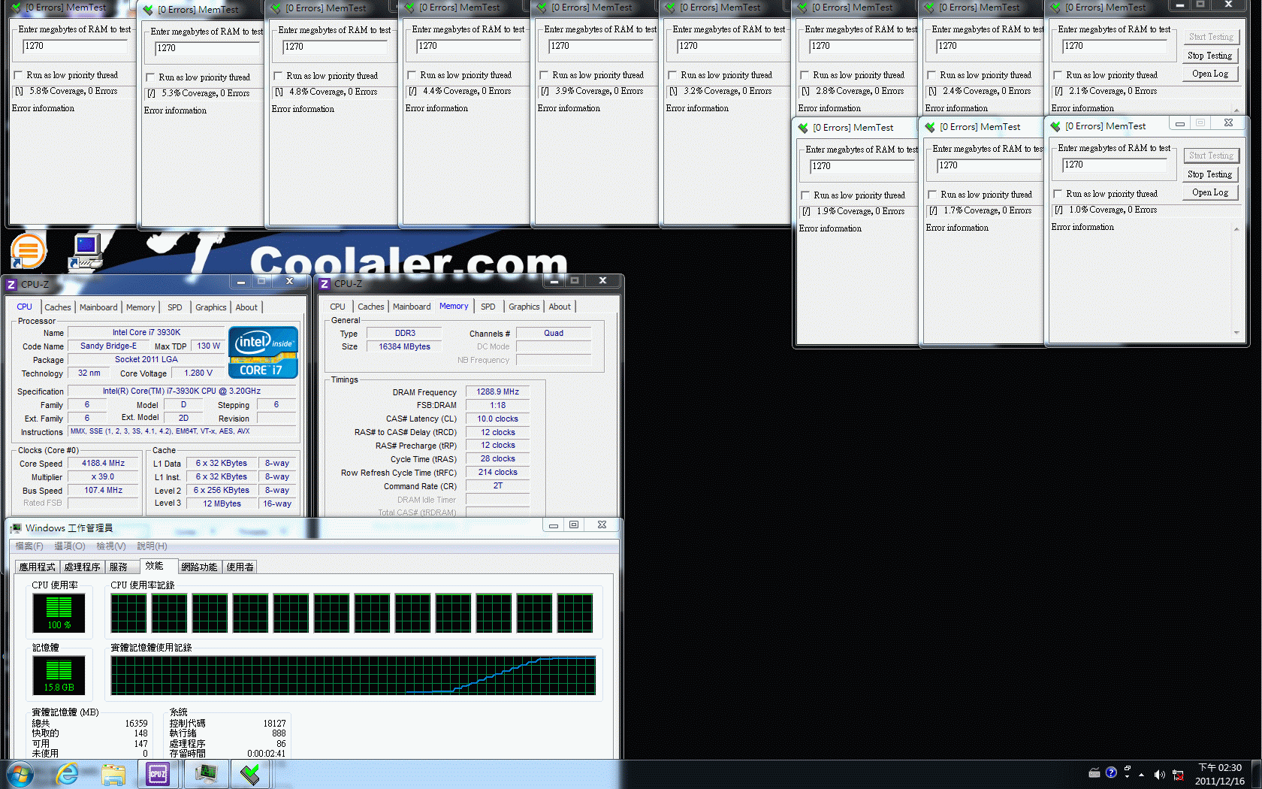Click Stop Testing in 2.1% Coverage window
This screenshot has height=789, width=1262.
coord(1210,56)
